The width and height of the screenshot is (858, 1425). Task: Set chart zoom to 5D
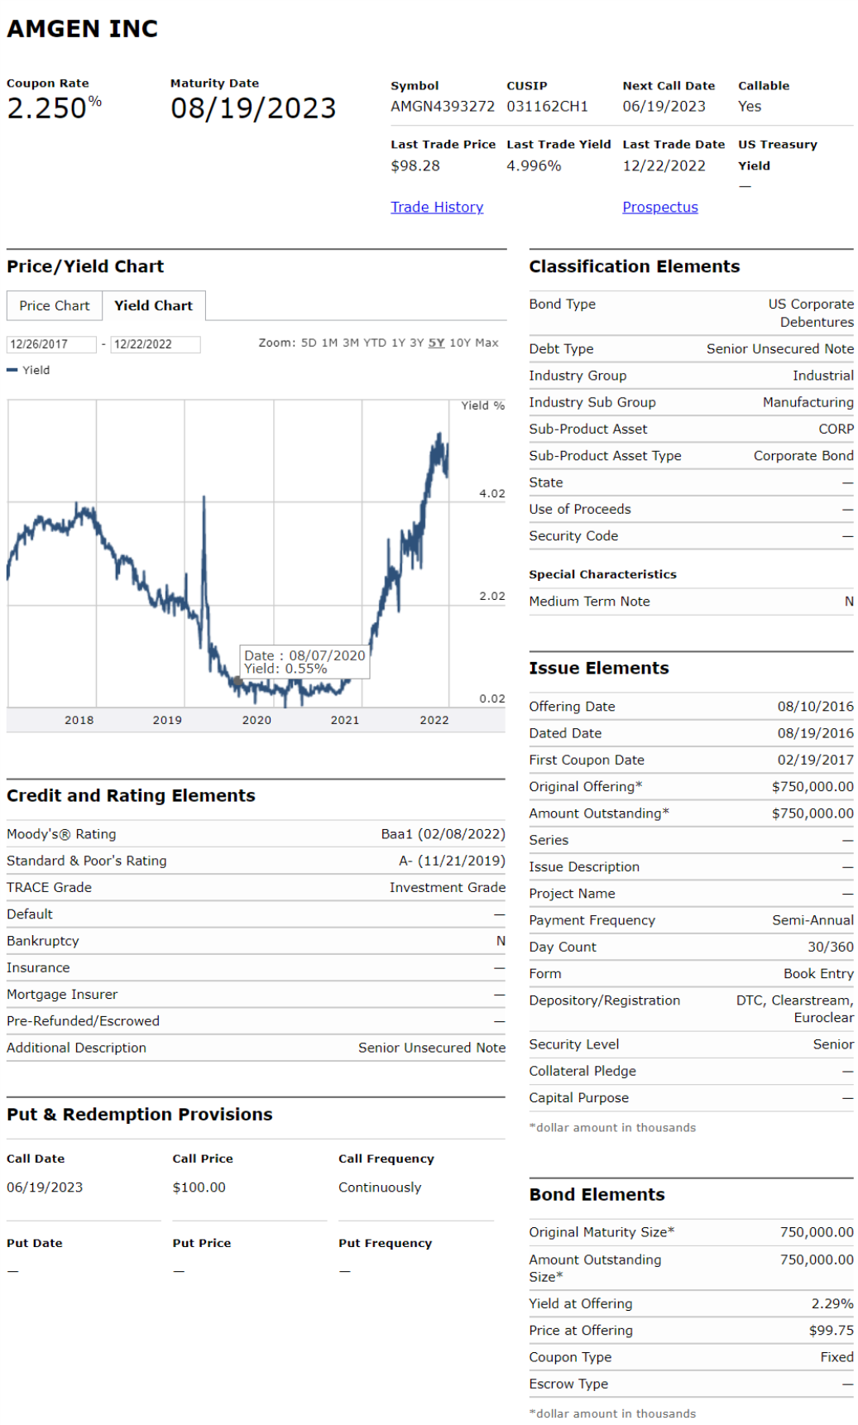pos(309,343)
